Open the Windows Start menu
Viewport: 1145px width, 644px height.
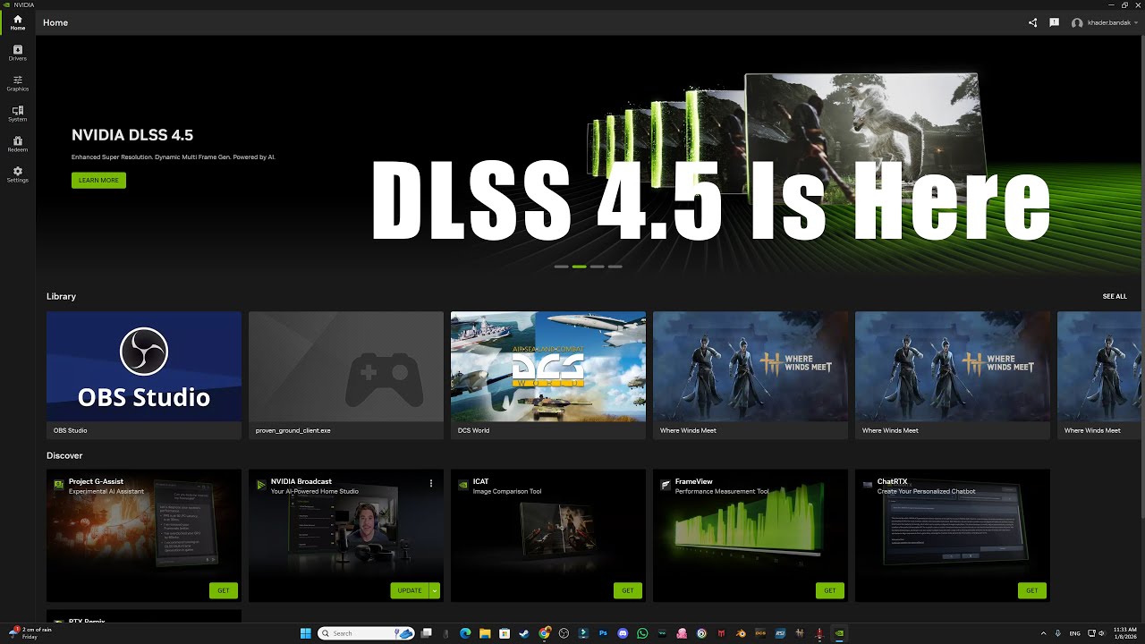pyautogui.click(x=306, y=633)
